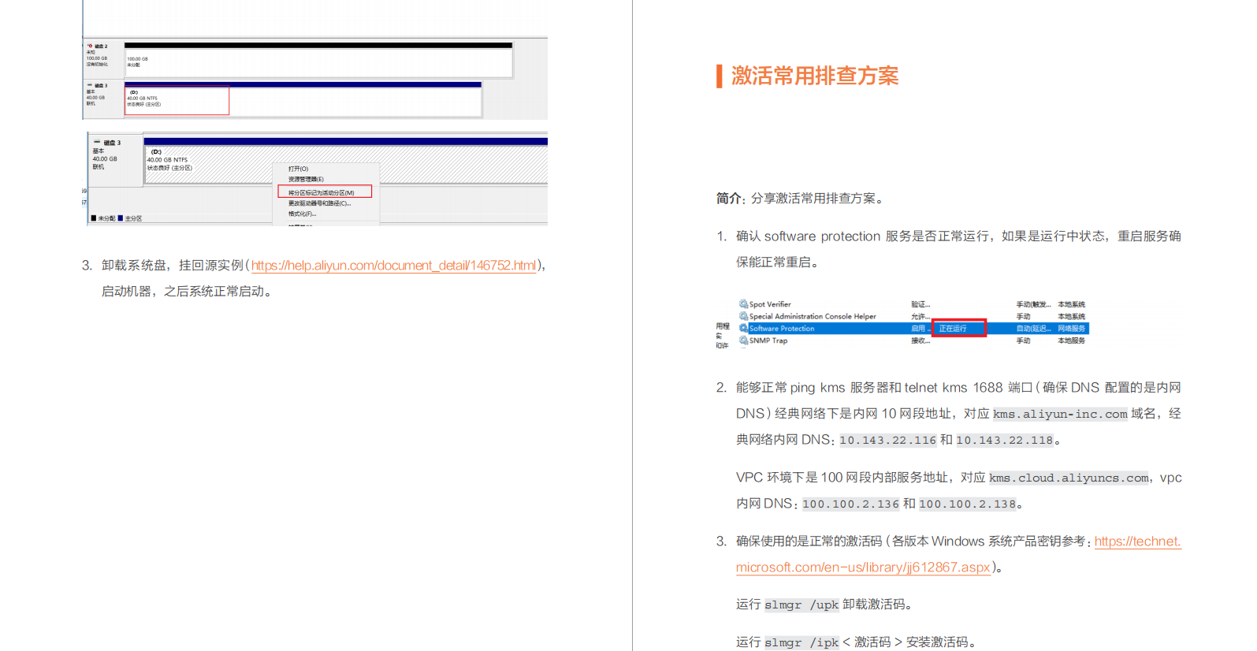Screen dimensions: 1257x651
Task: Select 更改驱动器号和路径(C)... menu entry
Action: click(x=319, y=203)
